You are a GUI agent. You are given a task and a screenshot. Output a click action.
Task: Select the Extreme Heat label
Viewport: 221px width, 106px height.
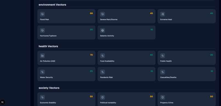tap(166, 19)
